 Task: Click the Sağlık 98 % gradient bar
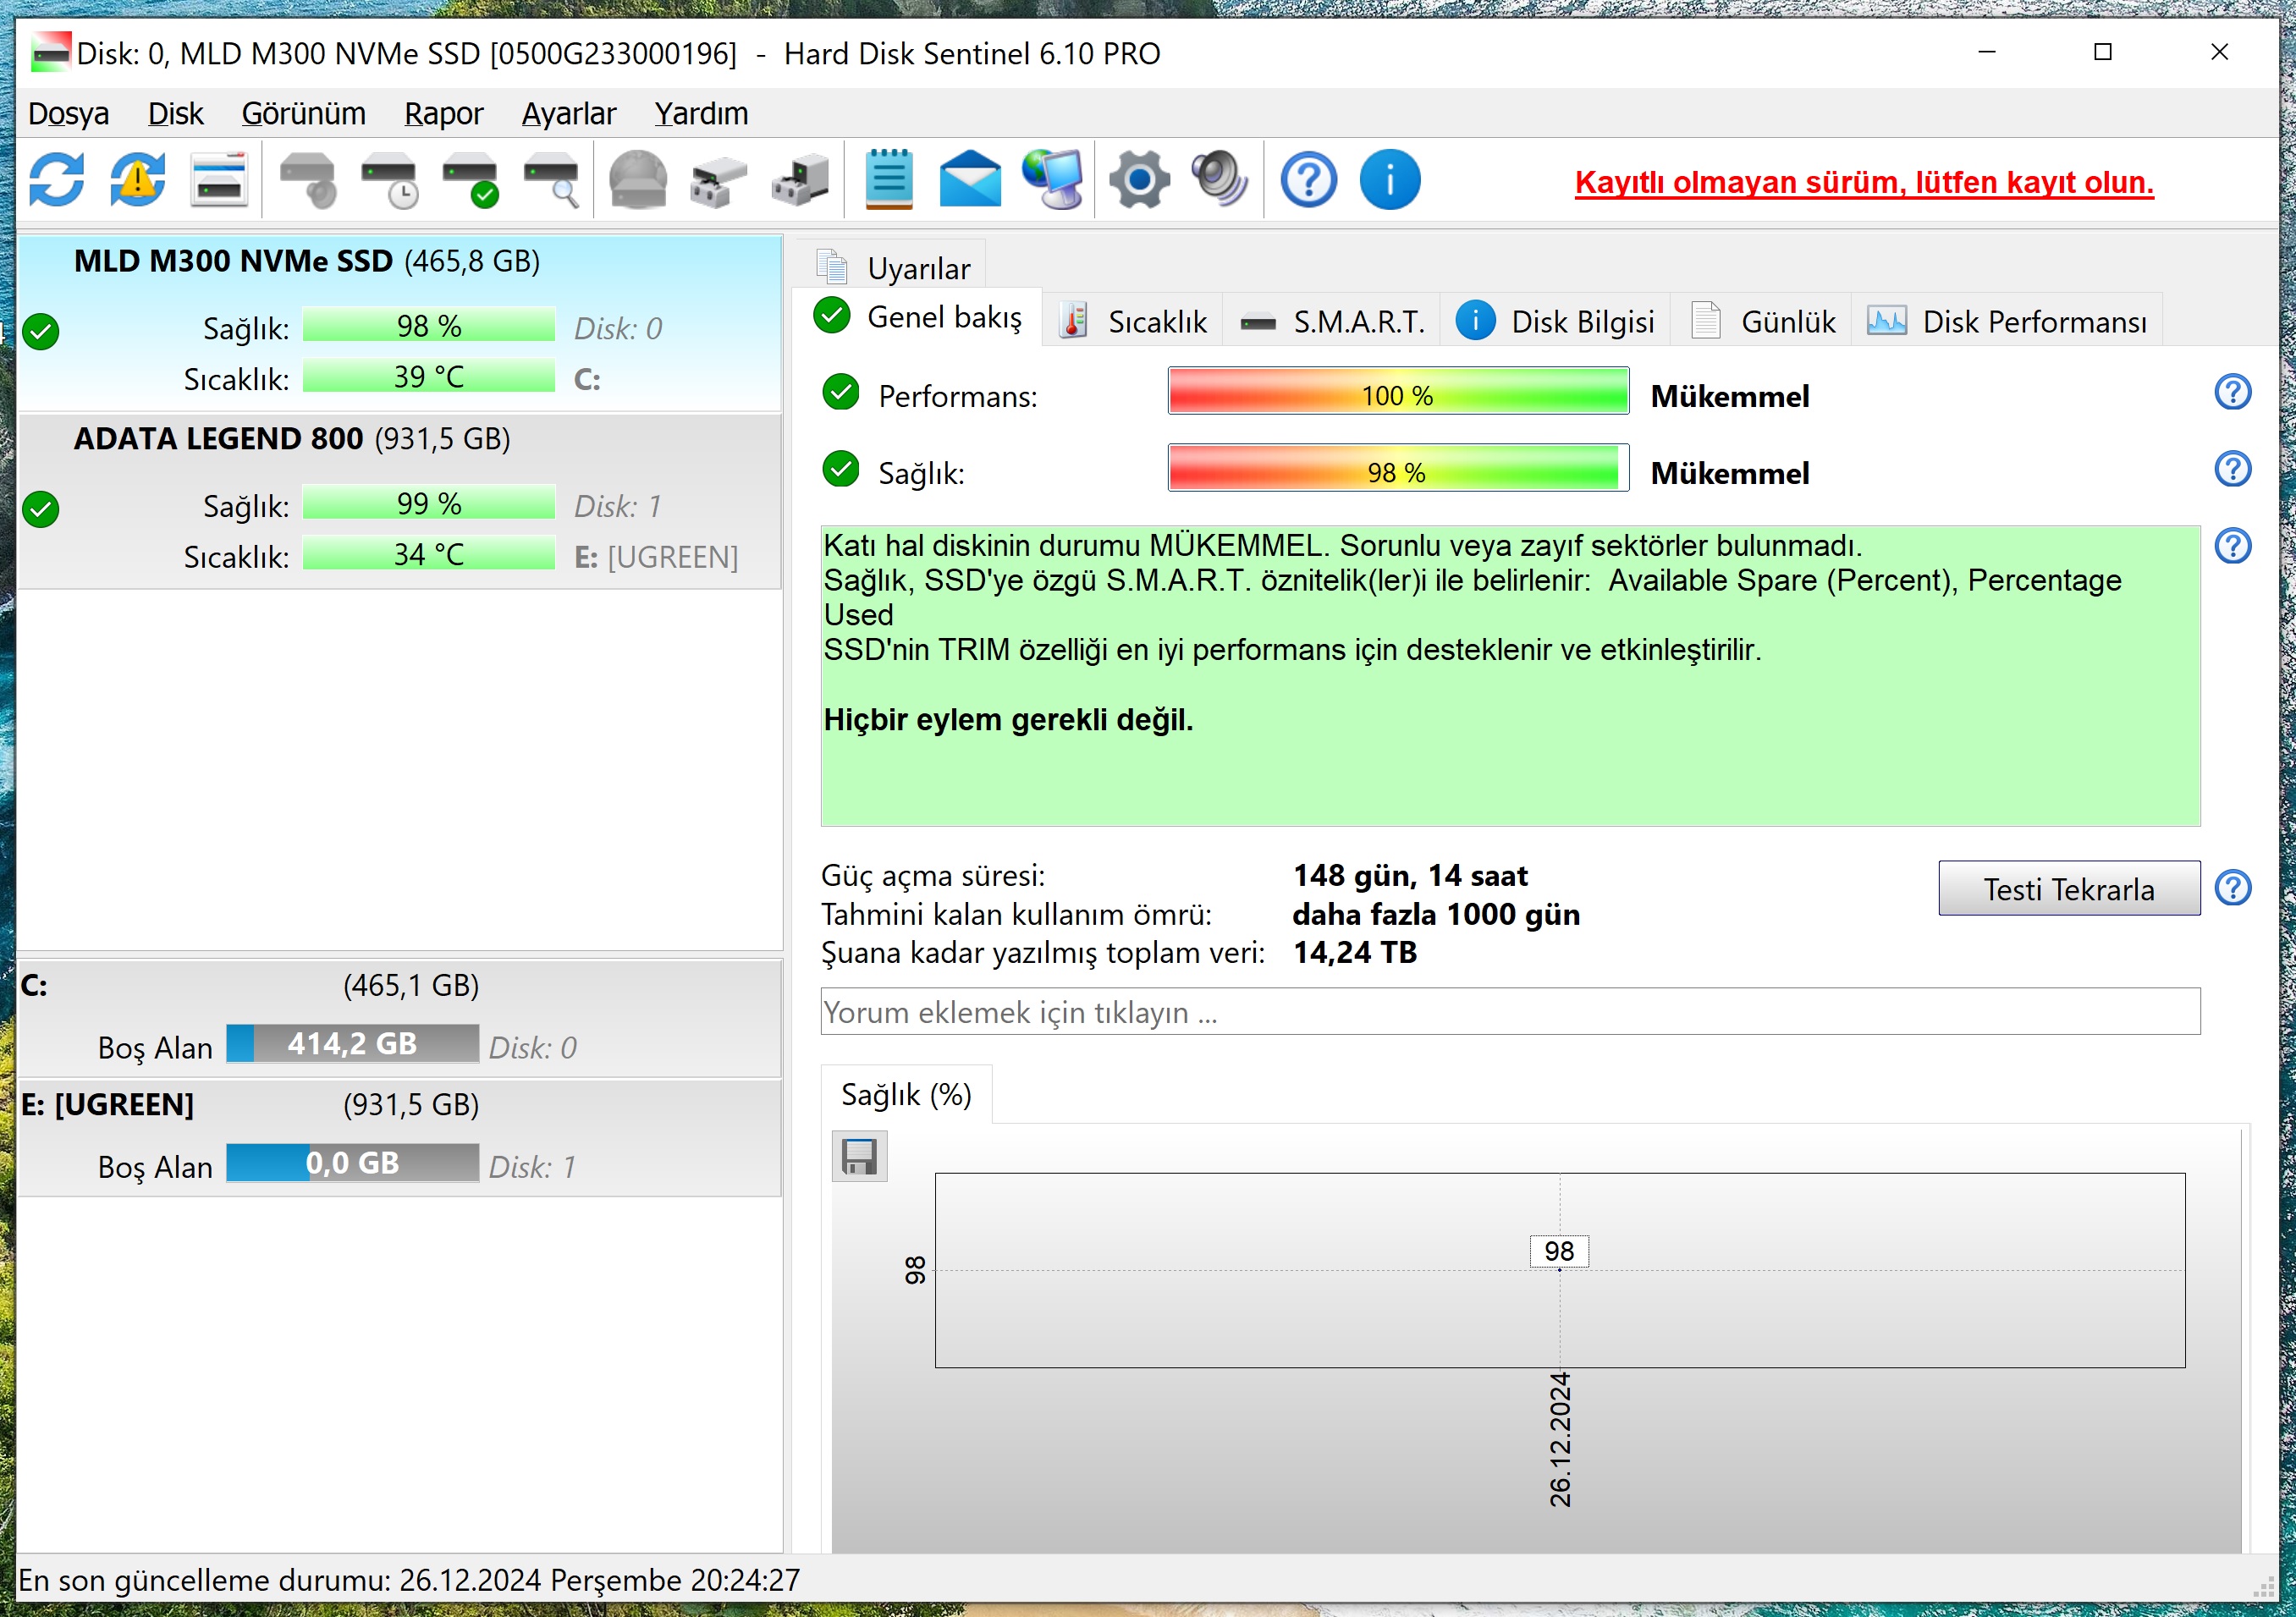(1398, 469)
